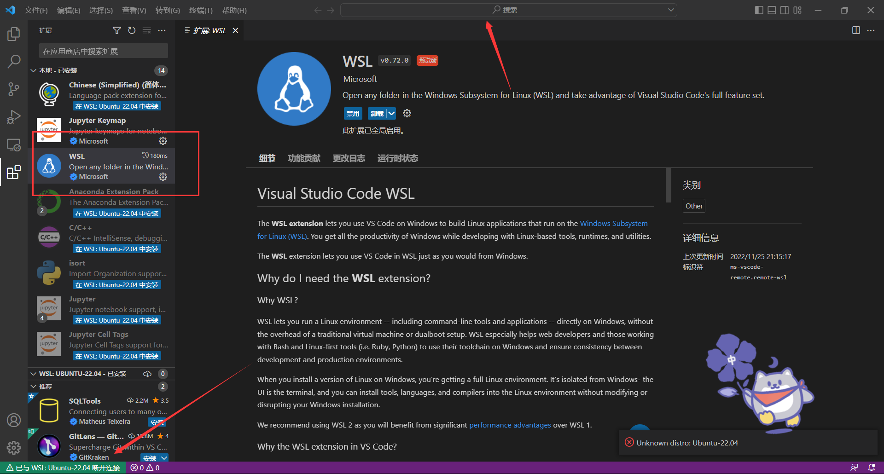Image resolution: width=884 pixels, height=474 pixels.
Task: Open customize layout icon
Action: coord(797,10)
